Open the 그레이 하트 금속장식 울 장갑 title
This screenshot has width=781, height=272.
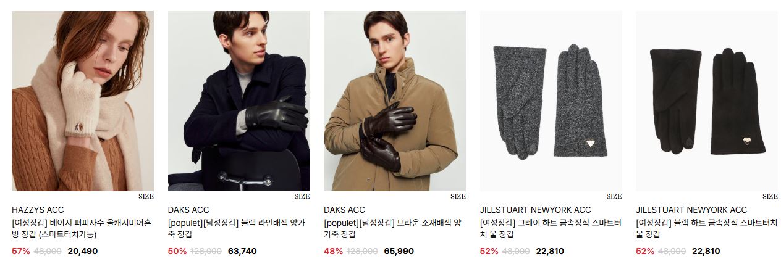click(551, 228)
